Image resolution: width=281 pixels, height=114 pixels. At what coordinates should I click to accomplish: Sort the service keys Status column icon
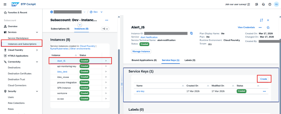coord(258,86)
